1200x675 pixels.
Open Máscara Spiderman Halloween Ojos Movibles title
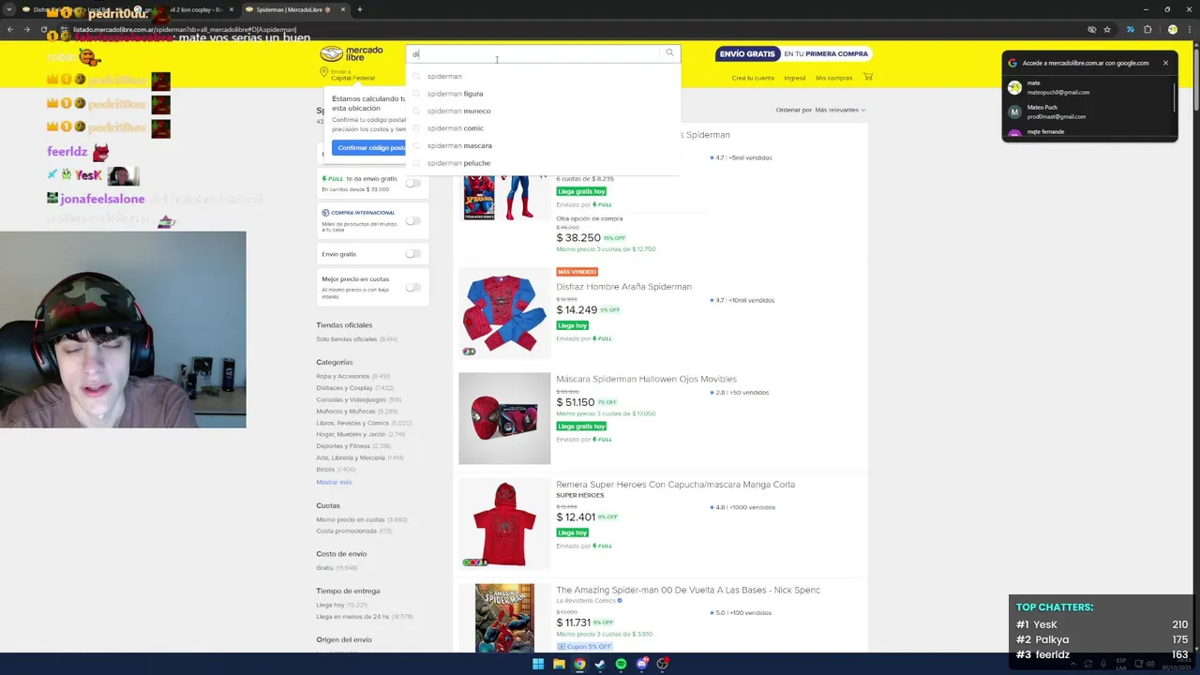(646, 379)
